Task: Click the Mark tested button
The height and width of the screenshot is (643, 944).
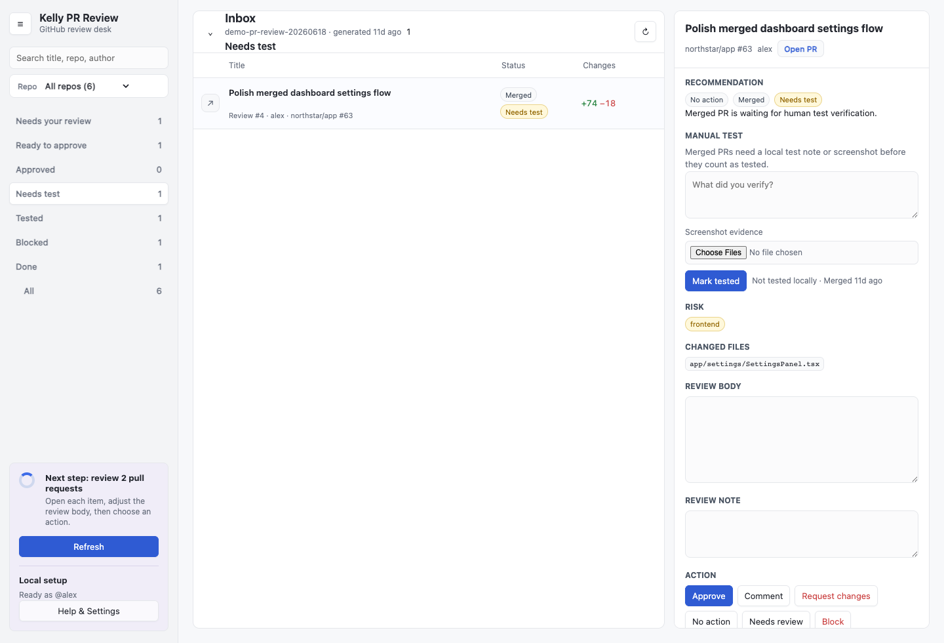Action: click(715, 281)
